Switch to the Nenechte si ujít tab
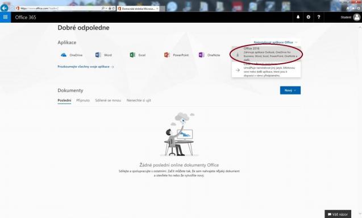The width and height of the screenshot is (362, 218). point(139,100)
